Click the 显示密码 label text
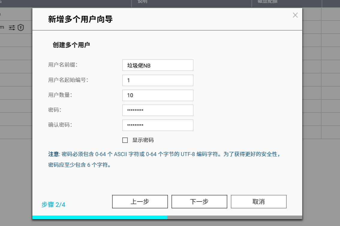The width and height of the screenshot is (340, 226). (143, 140)
